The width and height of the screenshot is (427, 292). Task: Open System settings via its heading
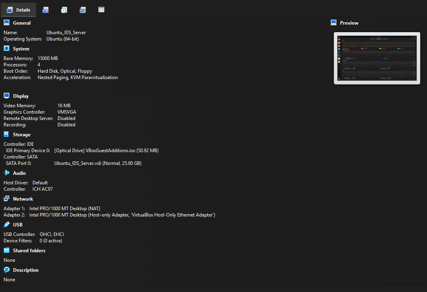click(x=21, y=49)
